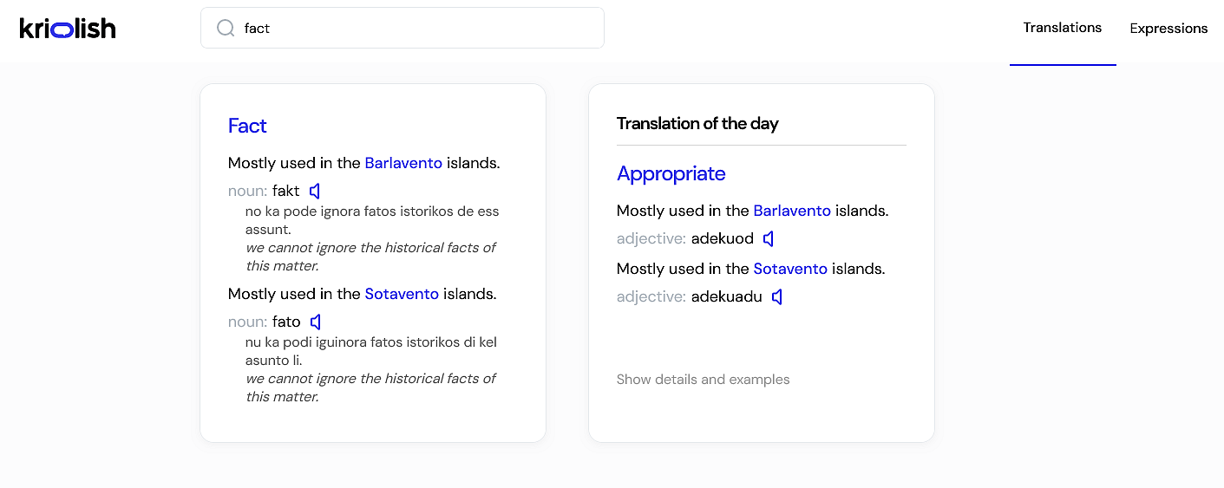Image resolution: width=1224 pixels, height=488 pixels.
Task: Focus the search field containing "fact"
Action: pos(416,29)
